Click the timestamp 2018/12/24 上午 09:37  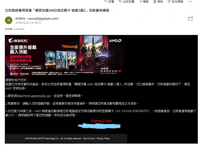[x=28, y=23]
